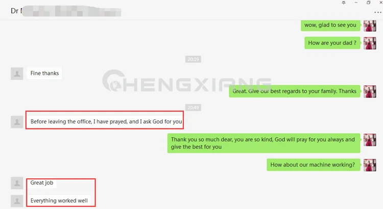Click the 20:49 timestamp label
The image size is (383, 209).
point(193,108)
